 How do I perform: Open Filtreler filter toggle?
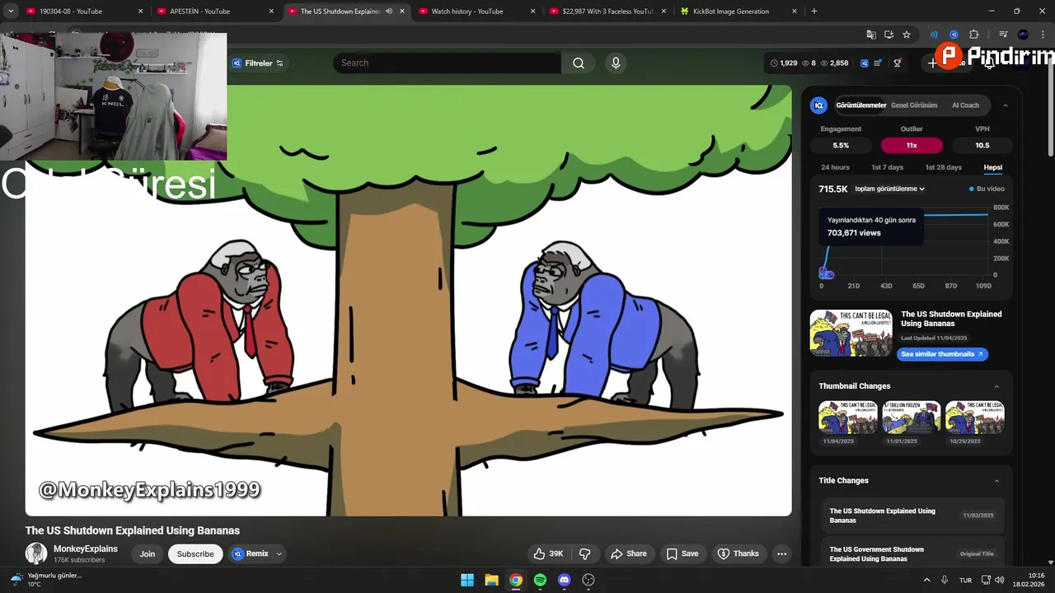(x=257, y=63)
